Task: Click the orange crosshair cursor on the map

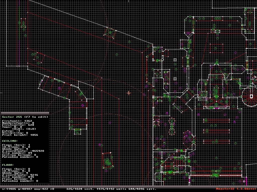Action: click(129, 93)
